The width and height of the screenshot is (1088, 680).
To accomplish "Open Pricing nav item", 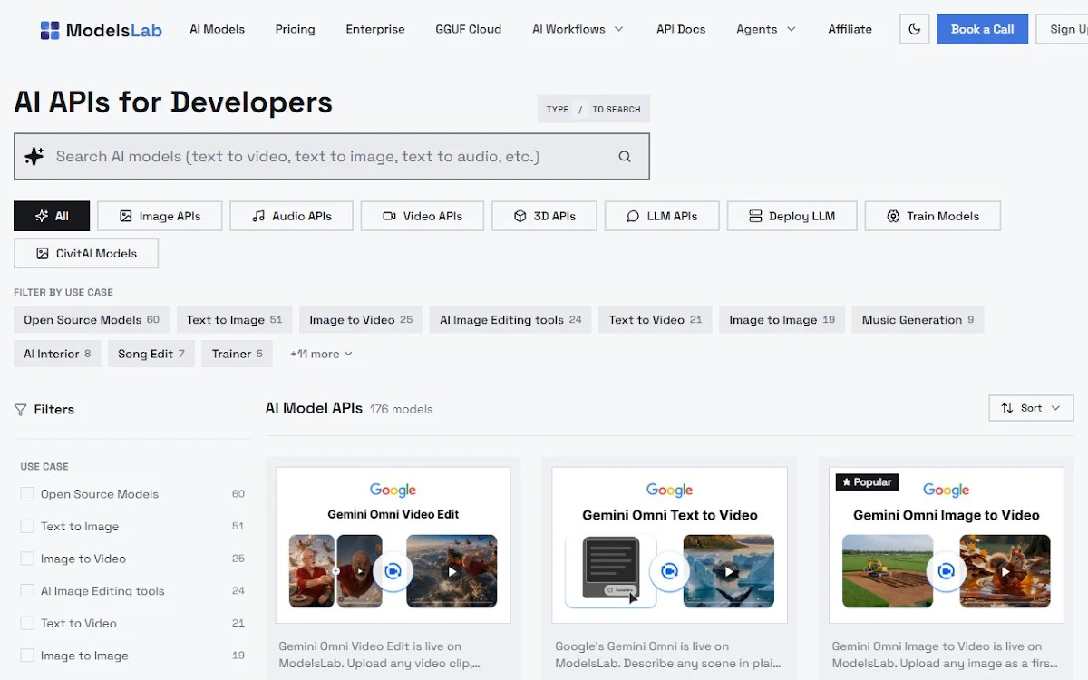I will (x=295, y=29).
